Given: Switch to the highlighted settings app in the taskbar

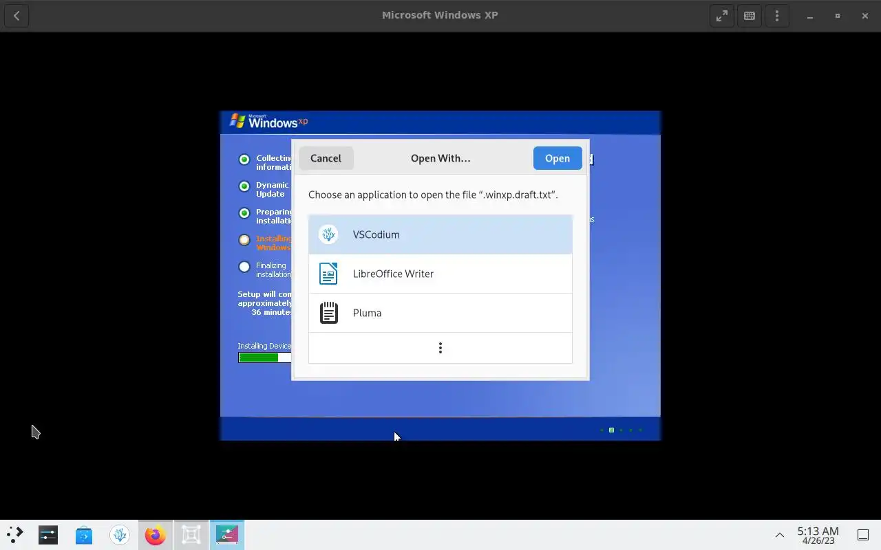Looking at the screenshot, I should (x=227, y=535).
